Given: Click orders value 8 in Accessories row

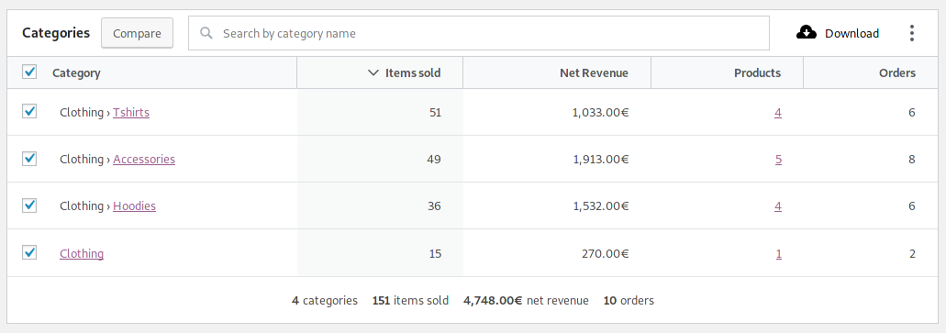Looking at the screenshot, I should (x=912, y=160).
